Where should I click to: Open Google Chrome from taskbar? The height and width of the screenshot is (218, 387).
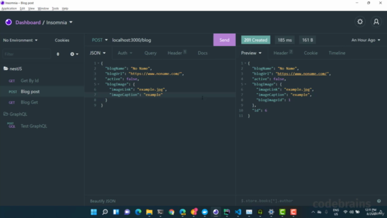tap(172, 212)
